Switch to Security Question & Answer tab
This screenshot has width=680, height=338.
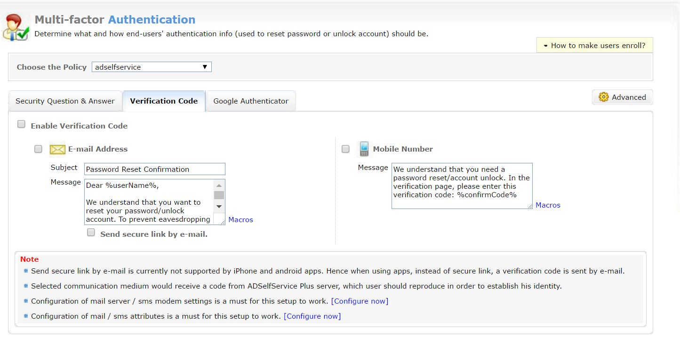(x=65, y=101)
